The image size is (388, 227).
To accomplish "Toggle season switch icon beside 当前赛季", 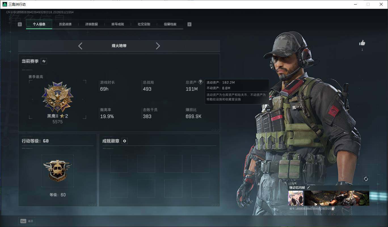I will (x=44, y=61).
